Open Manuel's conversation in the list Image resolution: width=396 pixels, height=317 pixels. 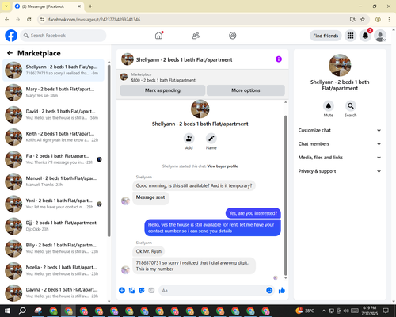coord(54,181)
